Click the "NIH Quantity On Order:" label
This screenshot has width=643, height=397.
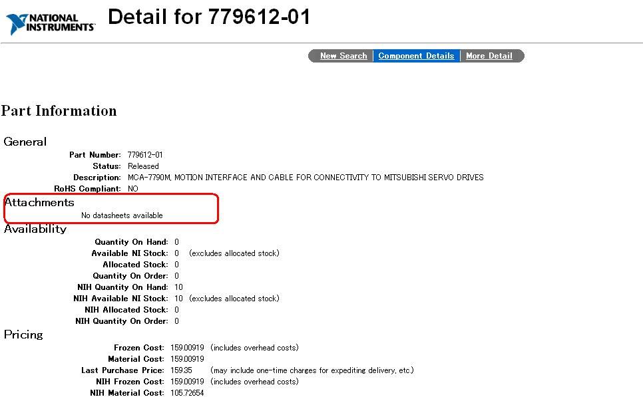(x=121, y=321)
